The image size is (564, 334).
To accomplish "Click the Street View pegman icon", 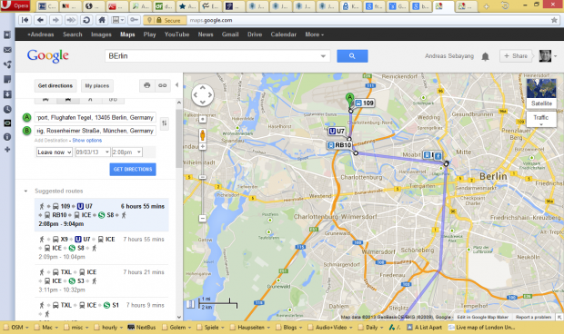I will 203,135.
